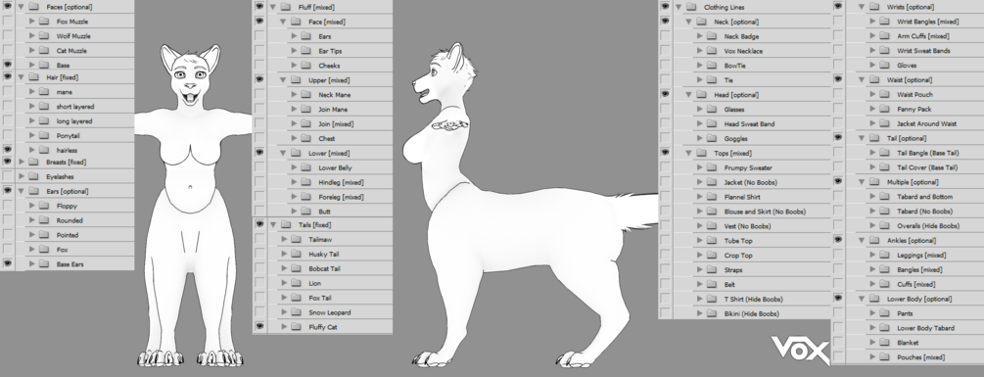This screenshot has width=984, height=377.
Task: Click the Fanny Pack folder icon
Action: (884, 109)
